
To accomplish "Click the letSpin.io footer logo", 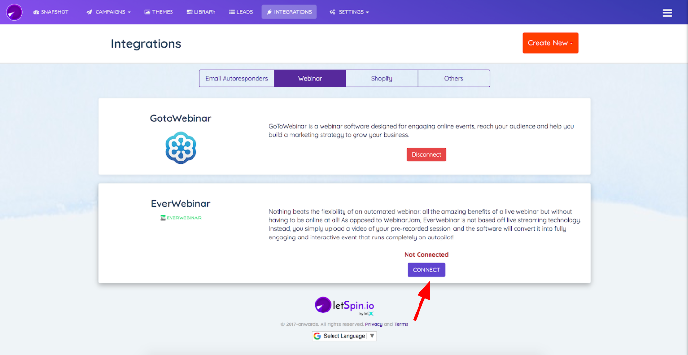I will point(344,306).
